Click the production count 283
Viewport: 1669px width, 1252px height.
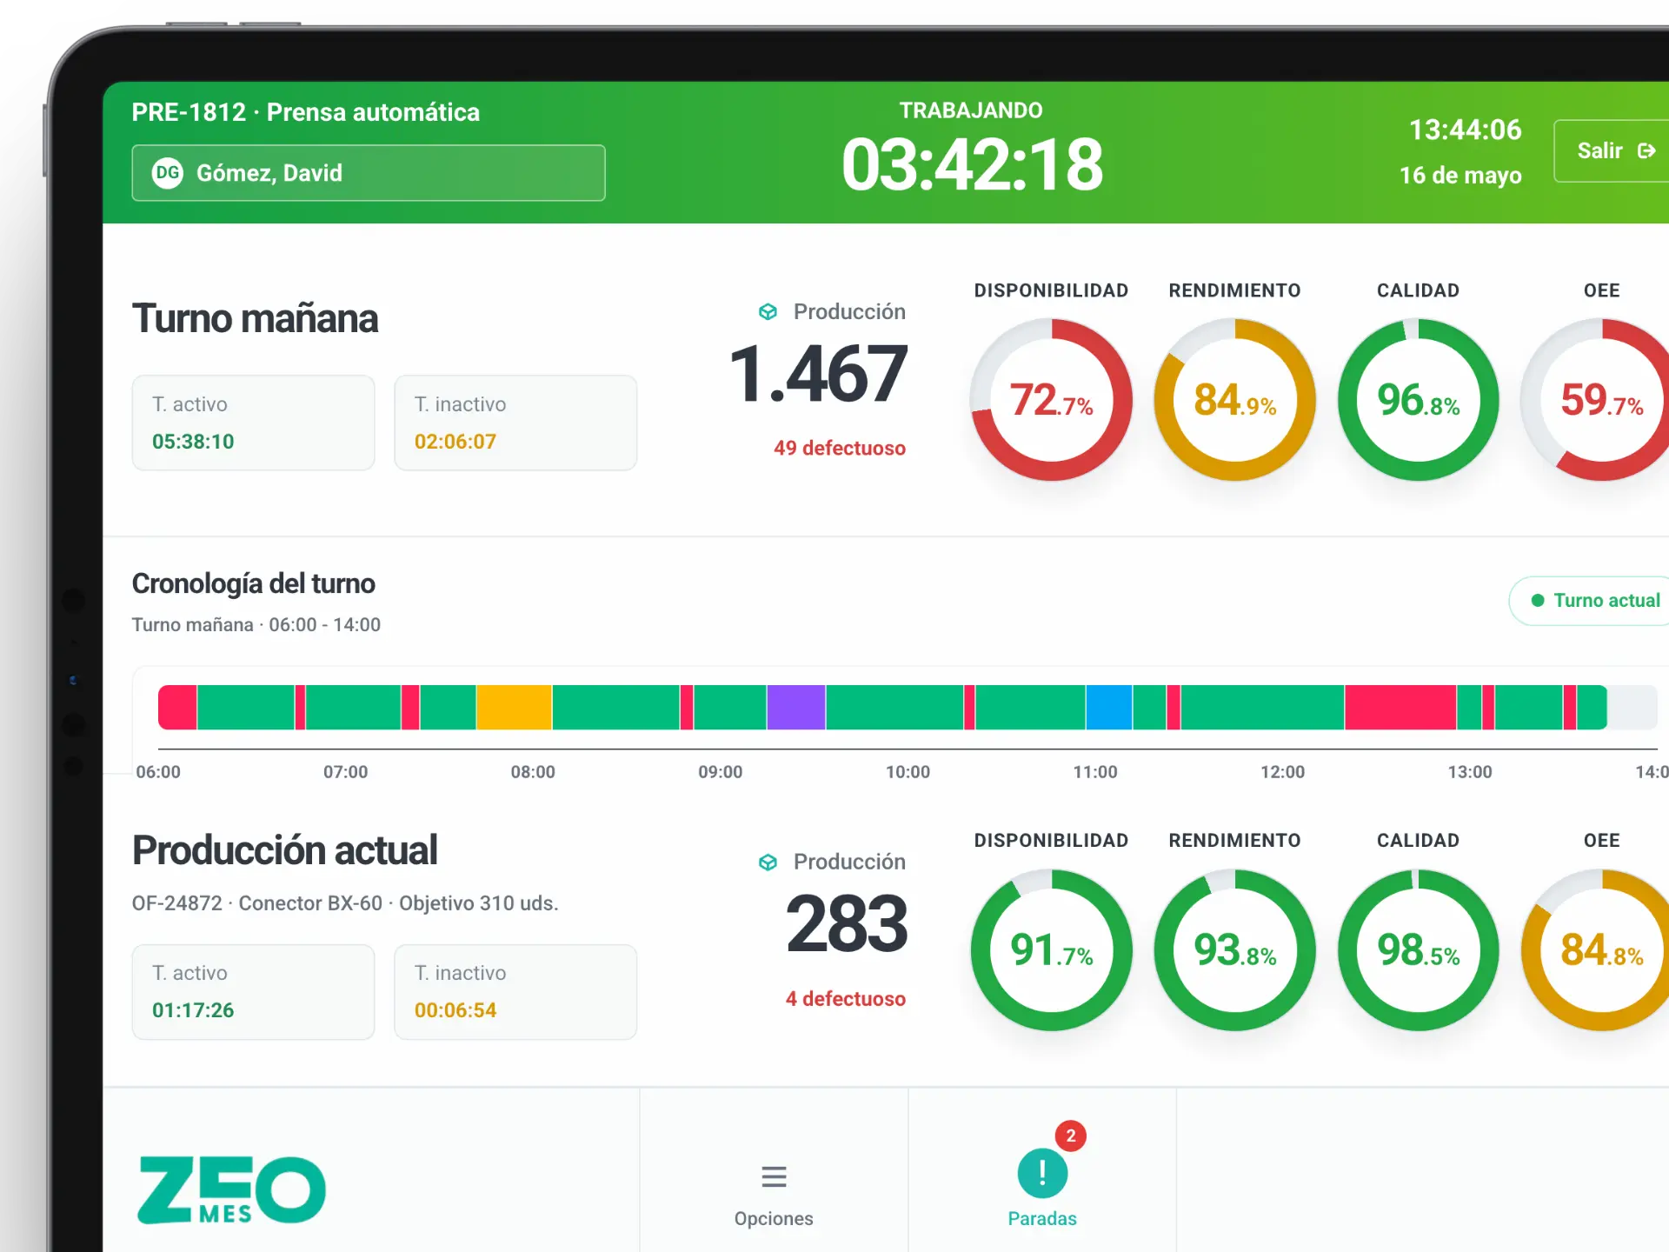click(x=847, y=924)
